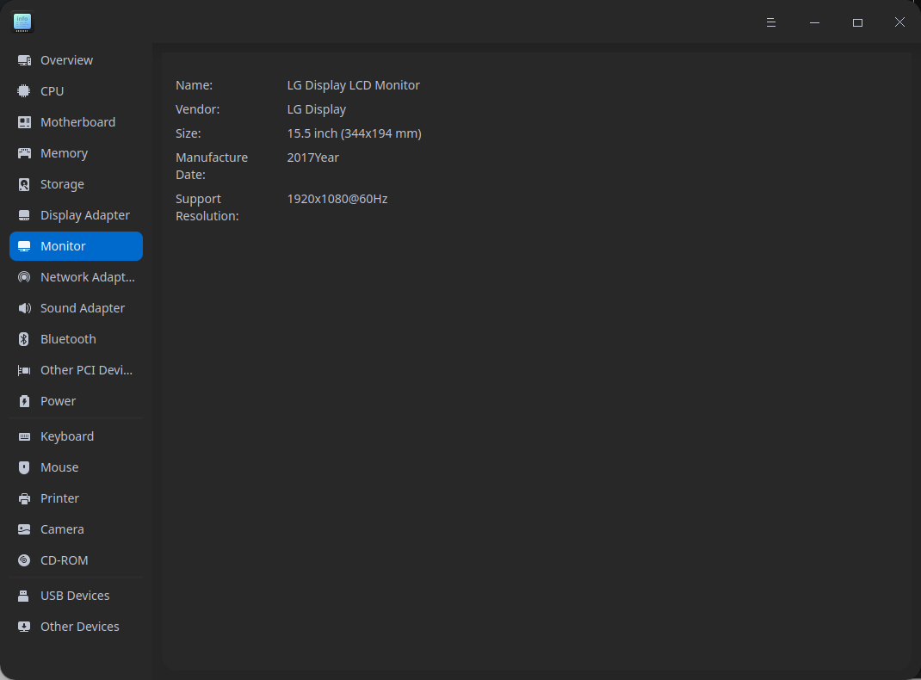Click the Sound Adapter speaker icon
921x680 pixels.
click(x=24, y=308)
